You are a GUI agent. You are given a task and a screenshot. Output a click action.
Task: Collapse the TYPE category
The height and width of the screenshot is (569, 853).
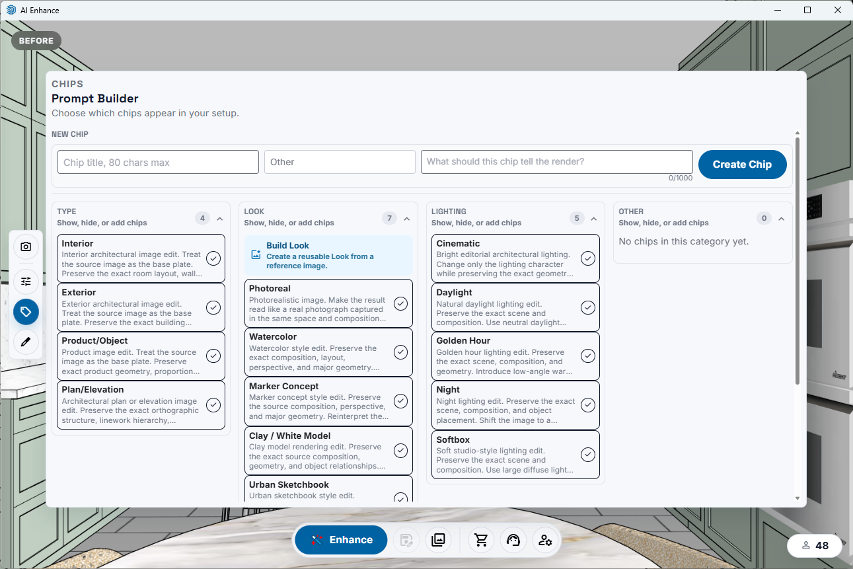pos(219,219)
